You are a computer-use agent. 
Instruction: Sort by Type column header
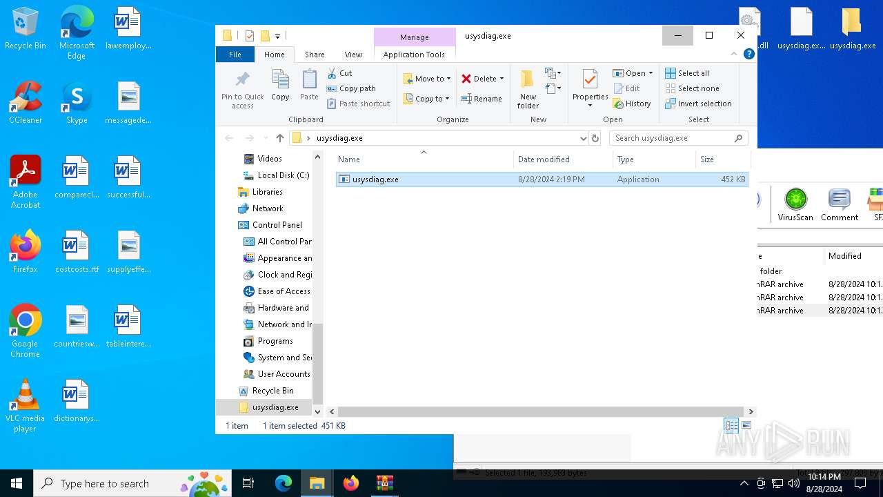(654, 159)
